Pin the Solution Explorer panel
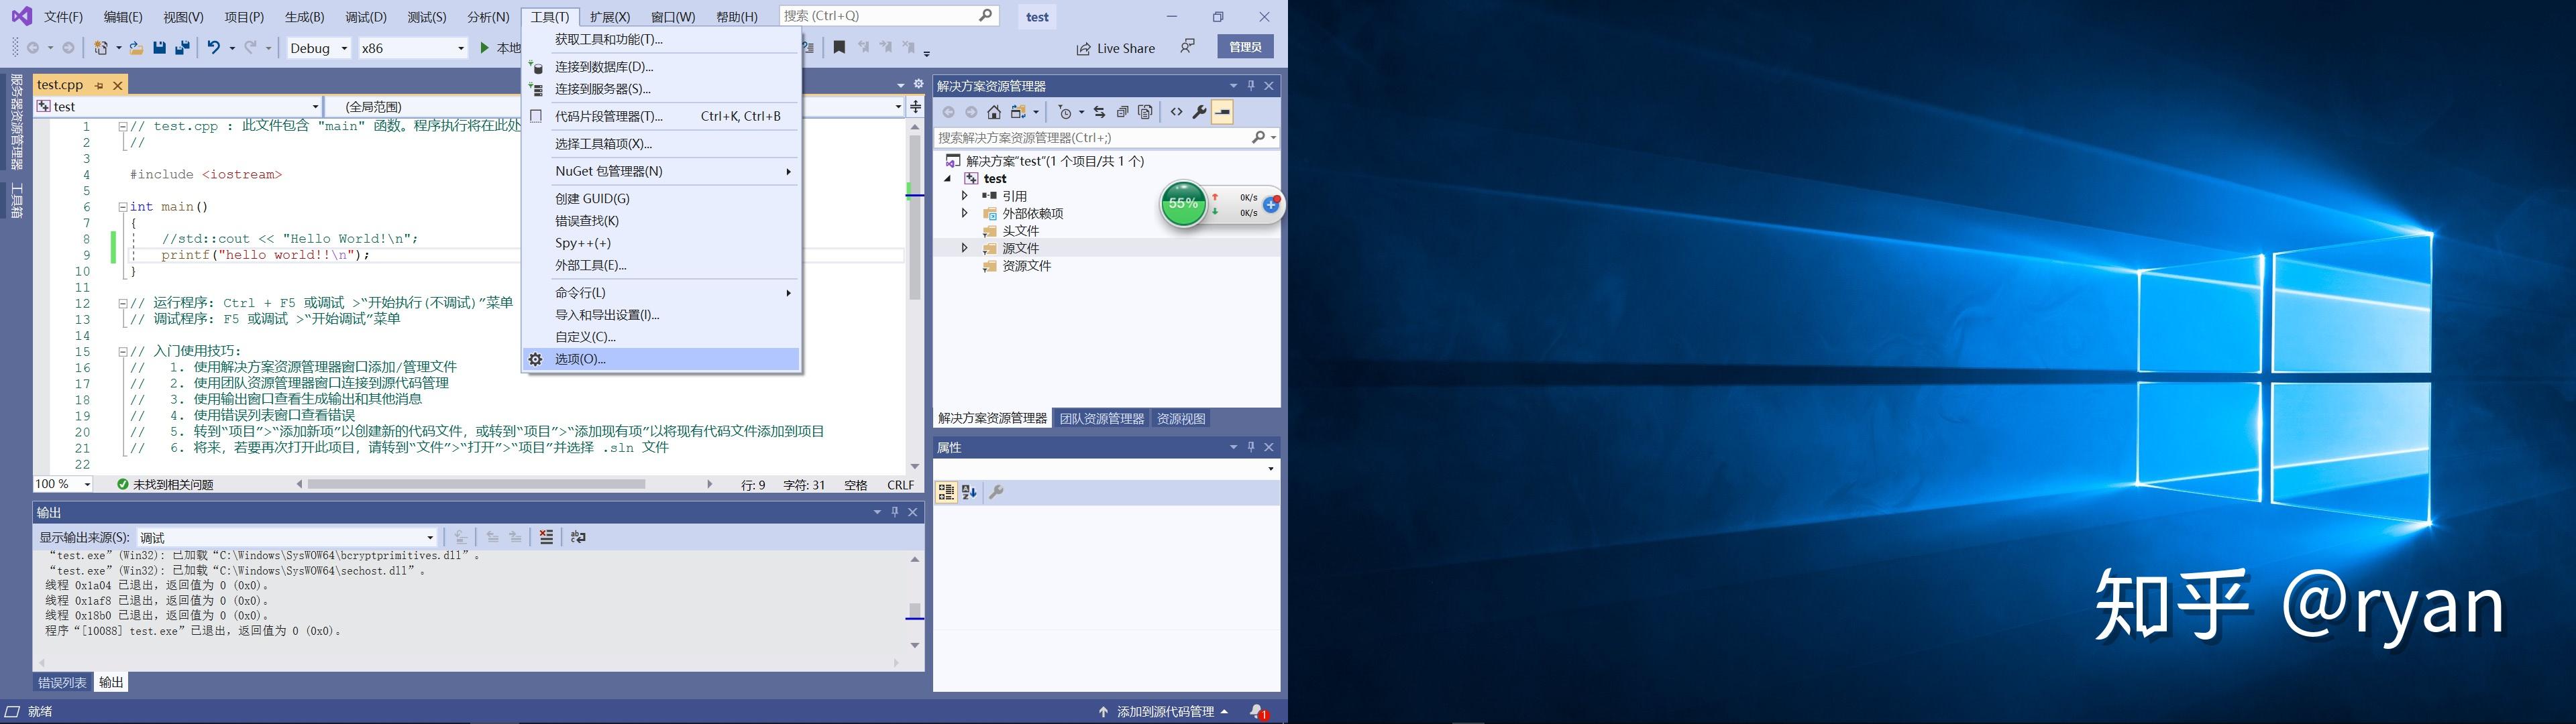2576x724 pixels. tap(1250, 86)
